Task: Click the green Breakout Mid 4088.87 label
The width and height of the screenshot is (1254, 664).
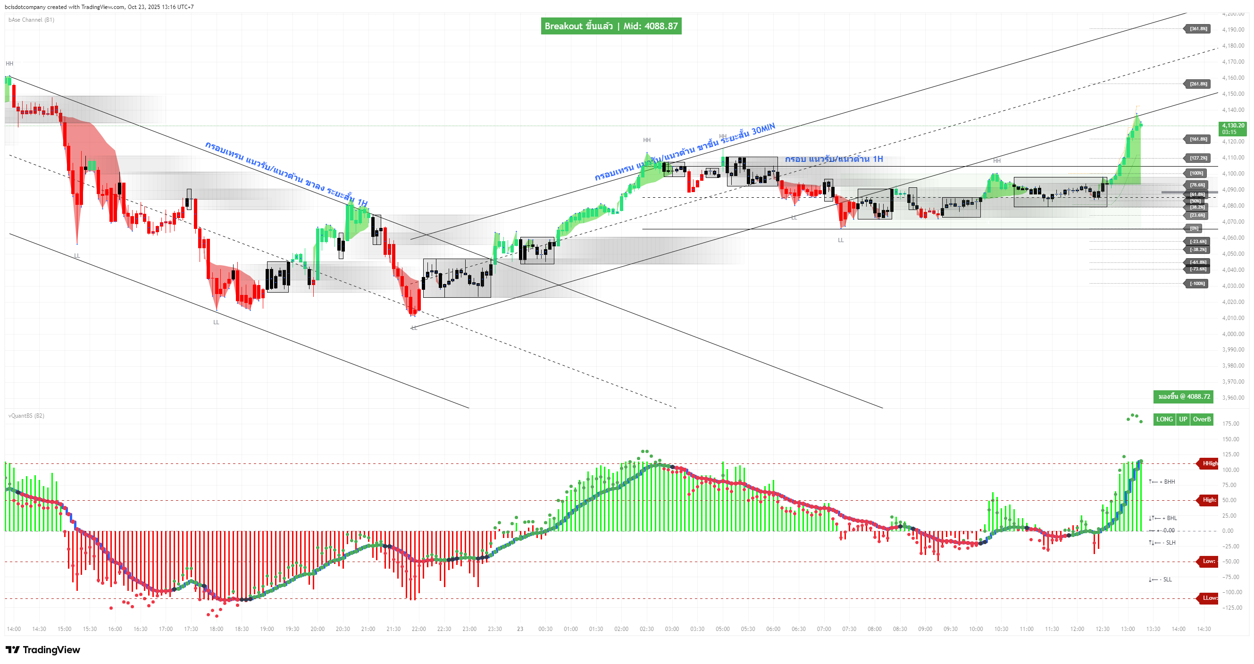Action: (x=611, y=26)
